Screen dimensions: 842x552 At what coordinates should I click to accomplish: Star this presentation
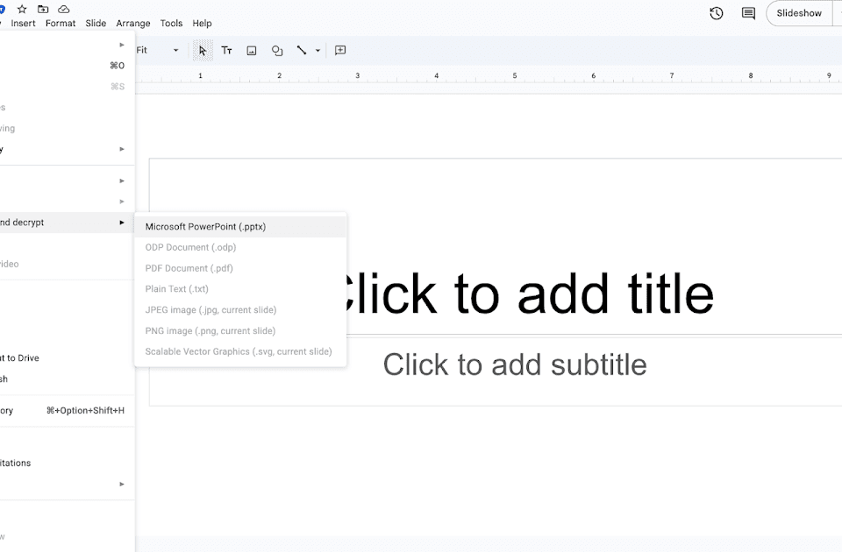(x=22, y=9)
